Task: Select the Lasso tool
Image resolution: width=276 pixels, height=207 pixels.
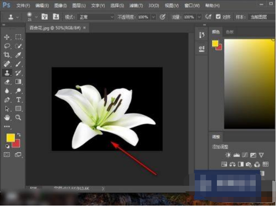Action: click(x=7, y=46)
